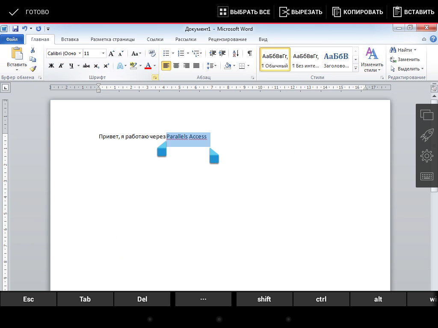This screenshot has height=328, width=438.
Task: Open the Ссылки tab
Action: pyautogui.click(x=155, y=39)
